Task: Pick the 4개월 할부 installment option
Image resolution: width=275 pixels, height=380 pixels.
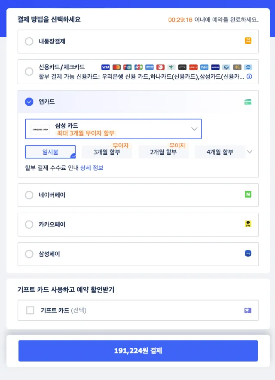Action: (x=220, y=152)
